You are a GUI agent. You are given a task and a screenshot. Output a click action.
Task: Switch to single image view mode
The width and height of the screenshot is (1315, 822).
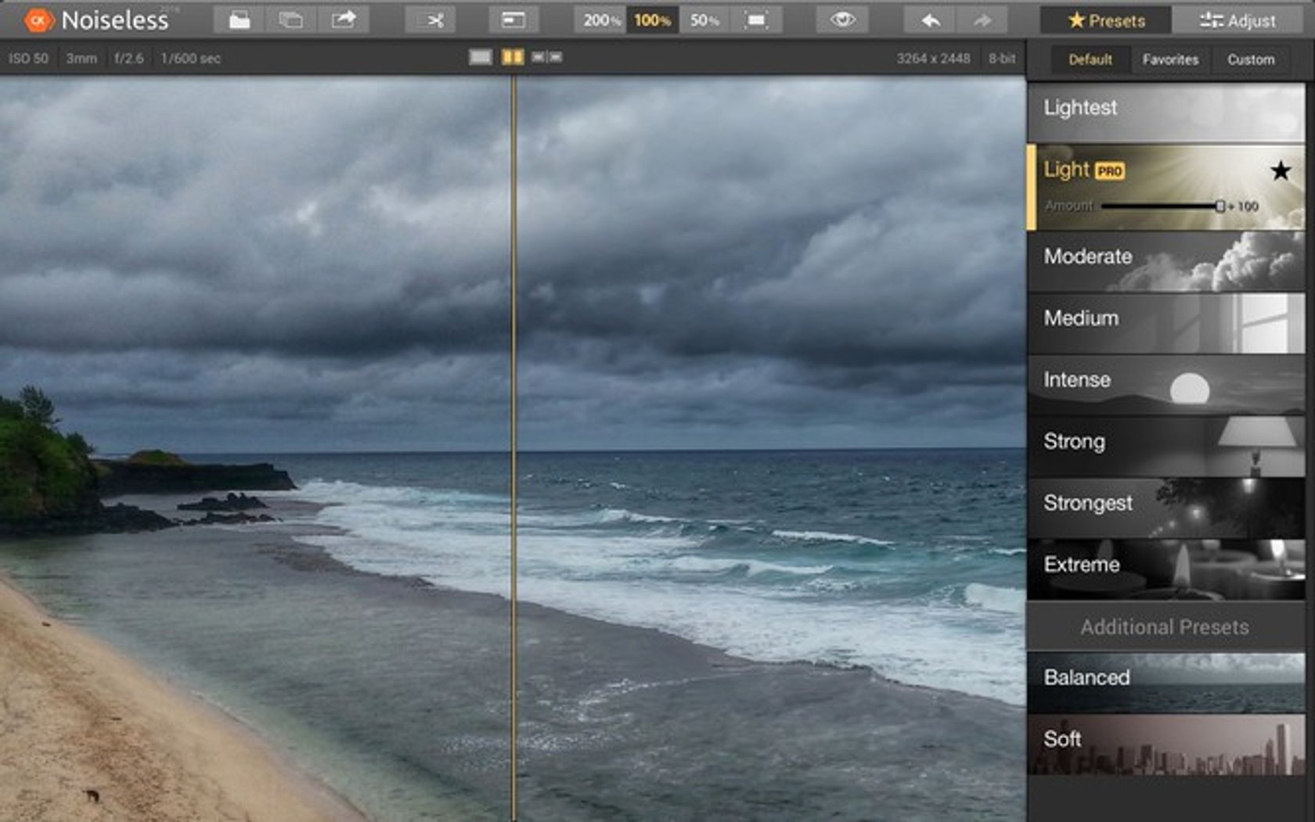point(480,57)
